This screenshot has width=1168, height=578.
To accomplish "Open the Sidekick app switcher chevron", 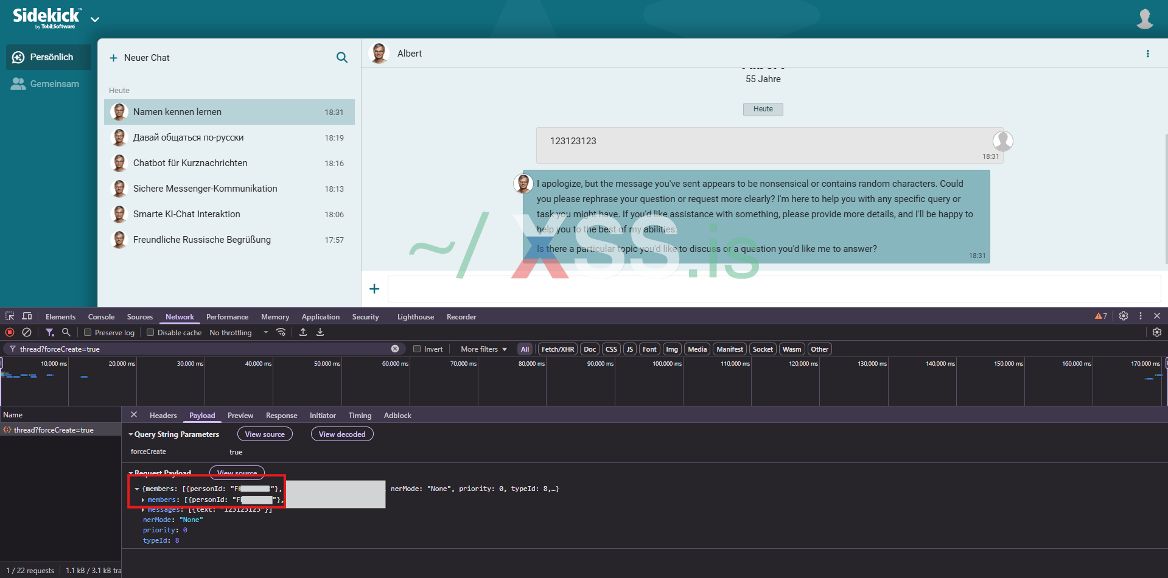I will click(x=95, y=19).
